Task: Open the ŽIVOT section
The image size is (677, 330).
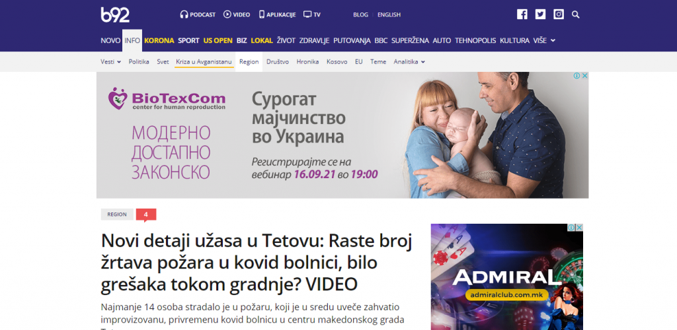Action: coord(286,40)
